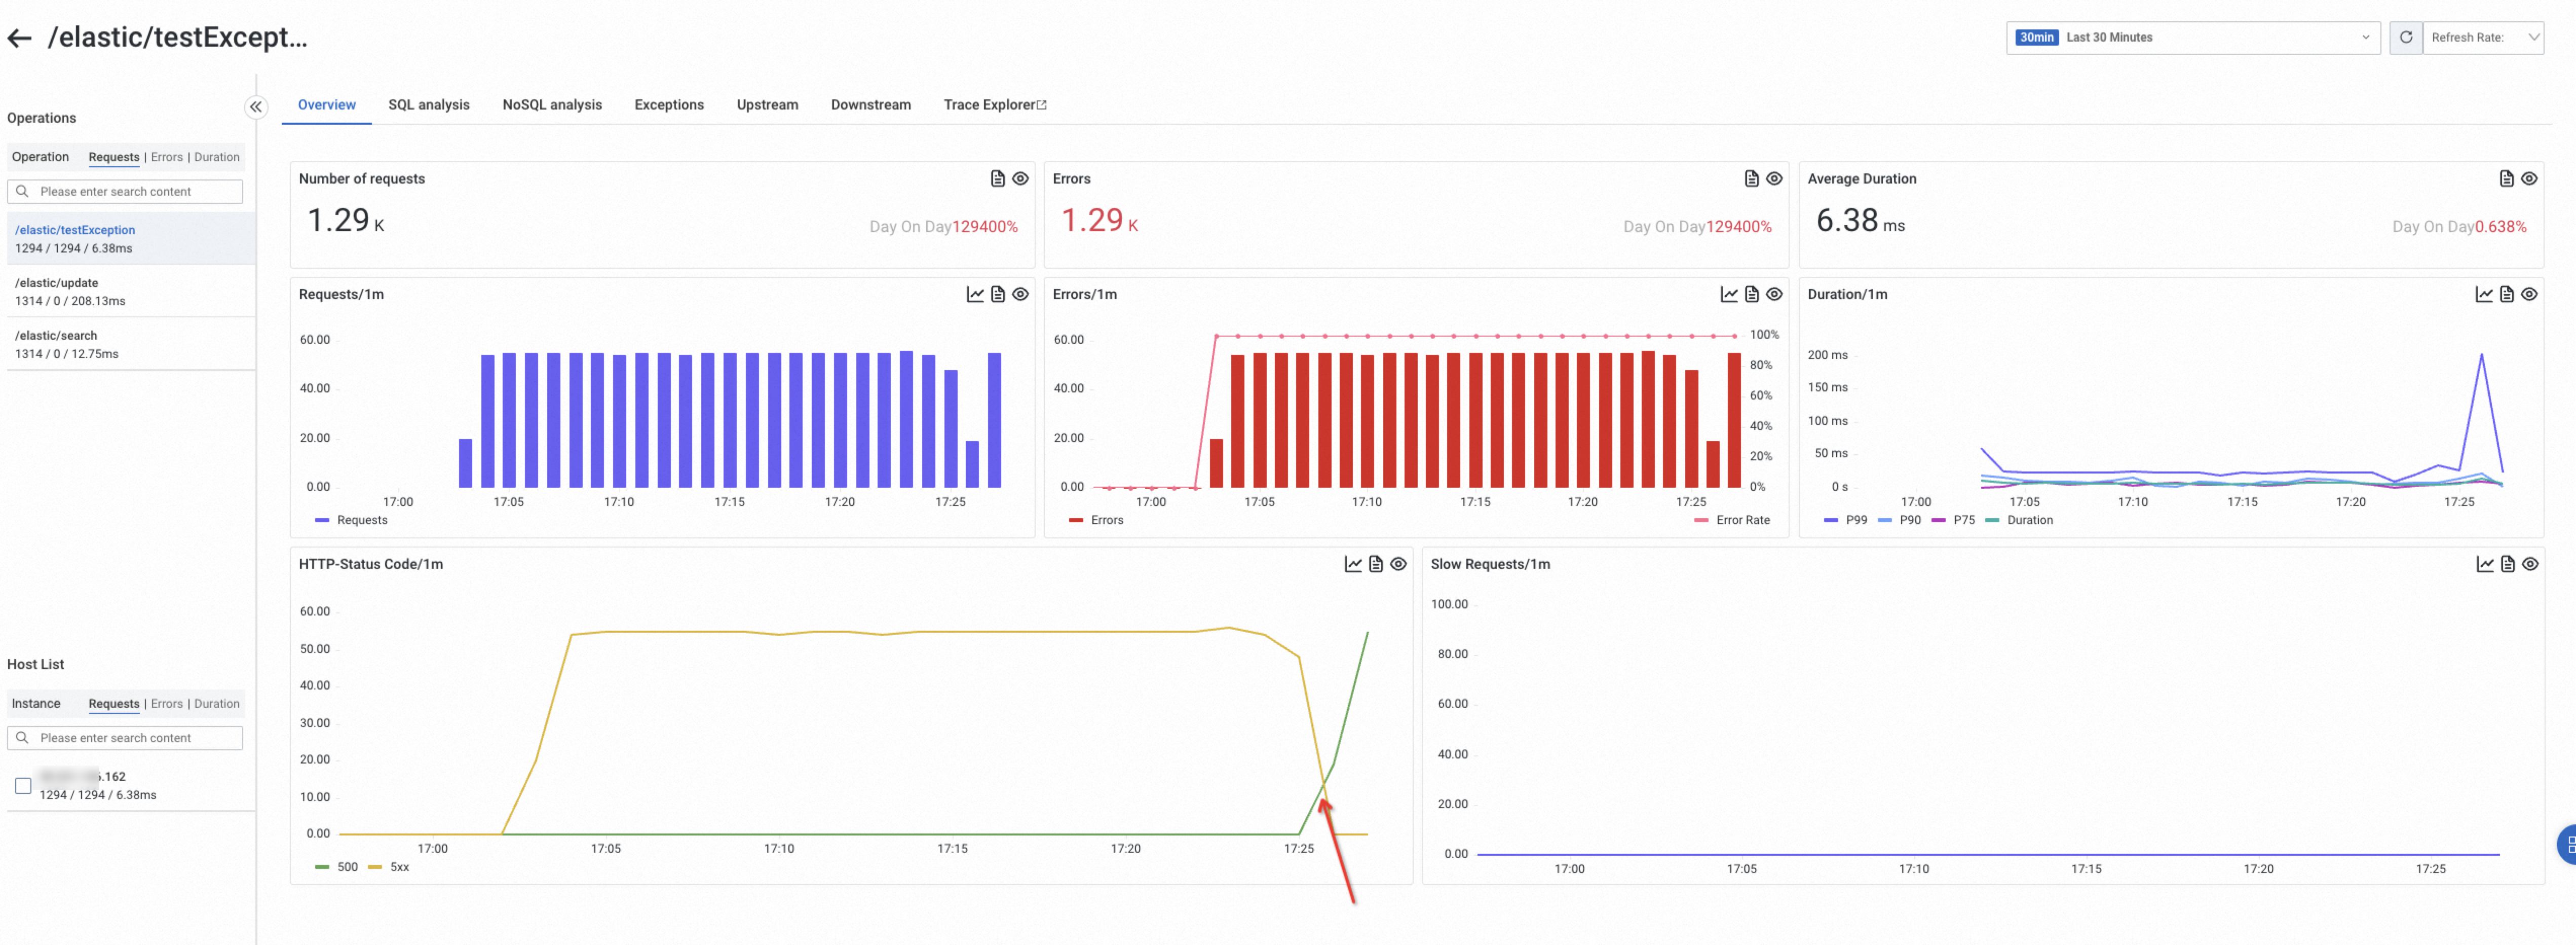Toggle eye icon in Average Duration card
The height and width of the screenshot is (945, 2576).
point(2529,178)
